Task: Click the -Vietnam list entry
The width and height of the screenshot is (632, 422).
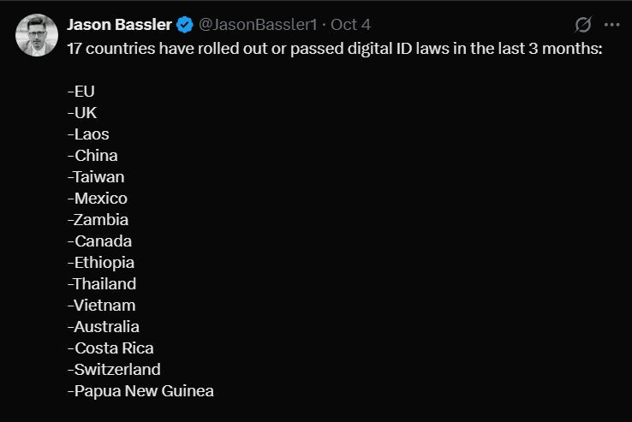Action: (100, 306)
